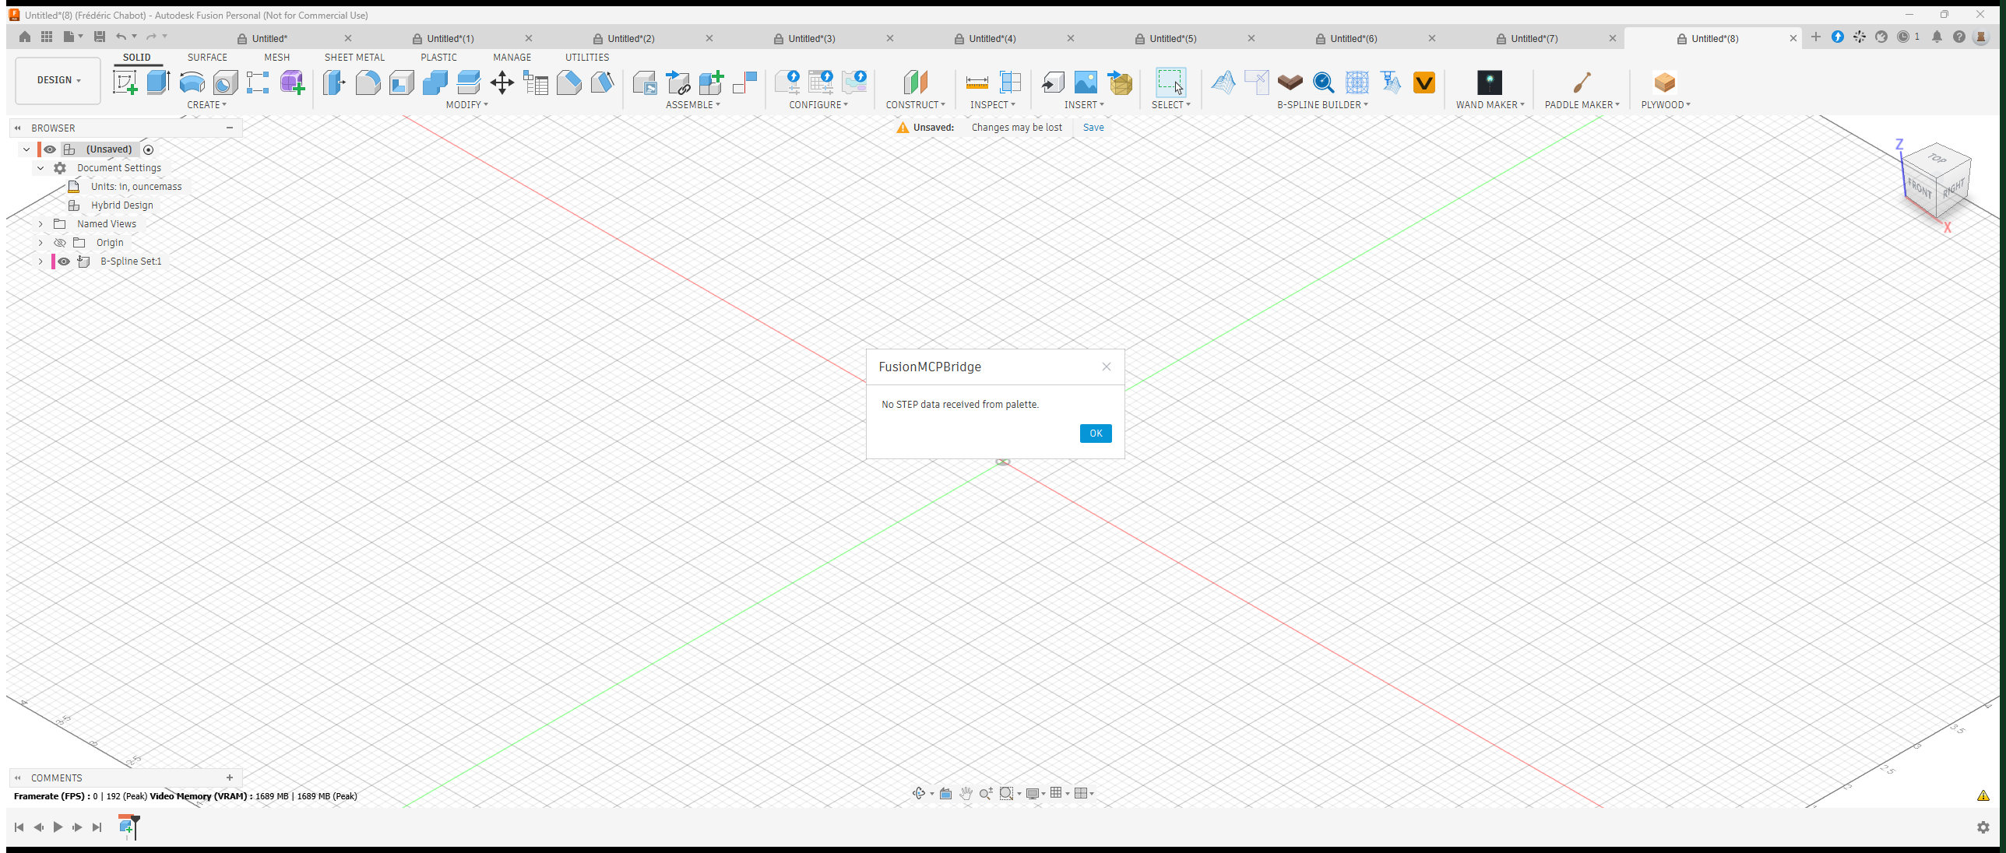Choose the Hole tool icon
2006x853 pixels.
tap(226, 82)
